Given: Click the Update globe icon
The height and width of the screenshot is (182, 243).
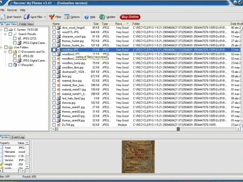Looking at the screenshot, I should click(x=102, y=17).
